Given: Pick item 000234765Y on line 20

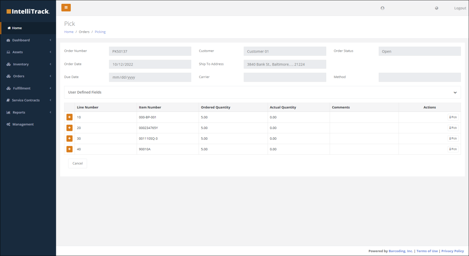Looking at the screenshot, I should click(x=453, y=128).
